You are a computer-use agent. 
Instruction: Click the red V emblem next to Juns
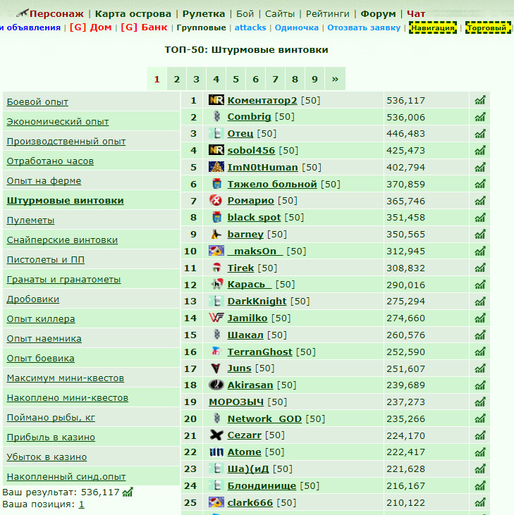(x=216, y=368)
